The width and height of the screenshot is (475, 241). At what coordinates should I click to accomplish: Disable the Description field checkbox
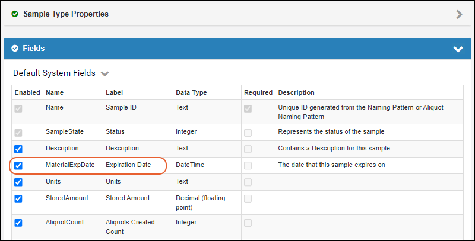coord(18,149)
